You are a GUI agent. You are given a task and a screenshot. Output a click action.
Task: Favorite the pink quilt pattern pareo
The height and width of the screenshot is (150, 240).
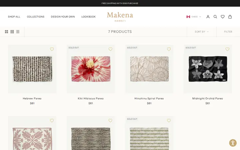(x=52, y=121)
